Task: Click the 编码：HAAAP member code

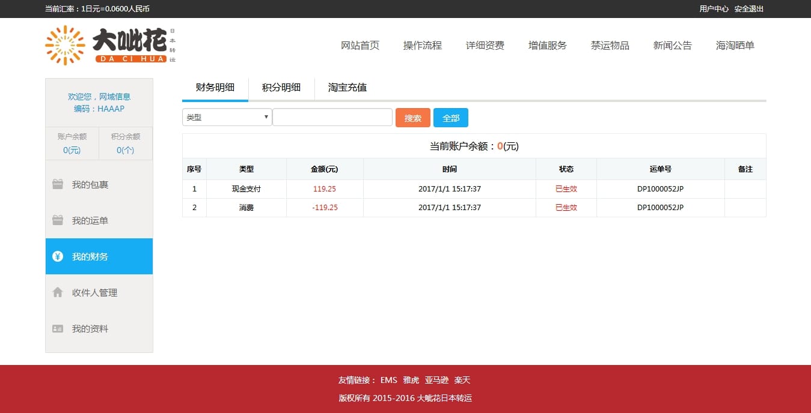Action: pos(99,109)
